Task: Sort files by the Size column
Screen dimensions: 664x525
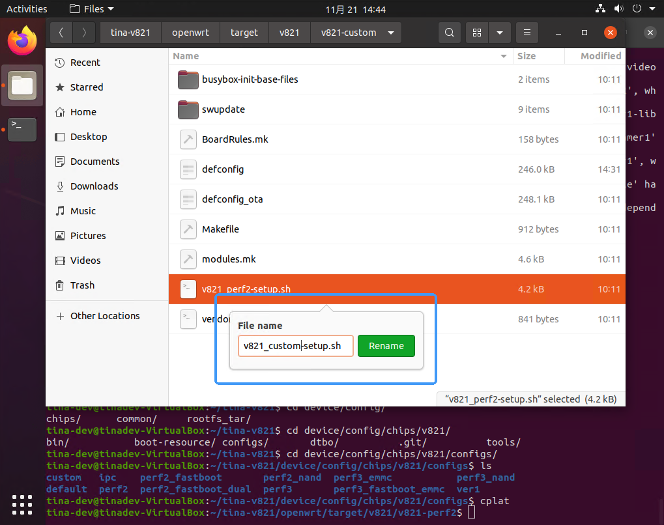Action: click(x=527, y=56)
